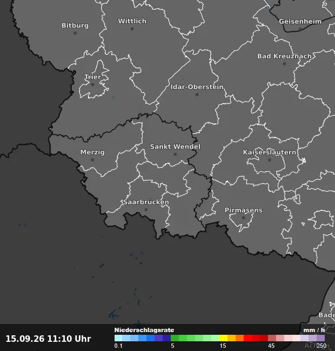This screenshot has width=335, height=351.
Task: Select the Kaiserslautern city marker
Action: point(270,160)
